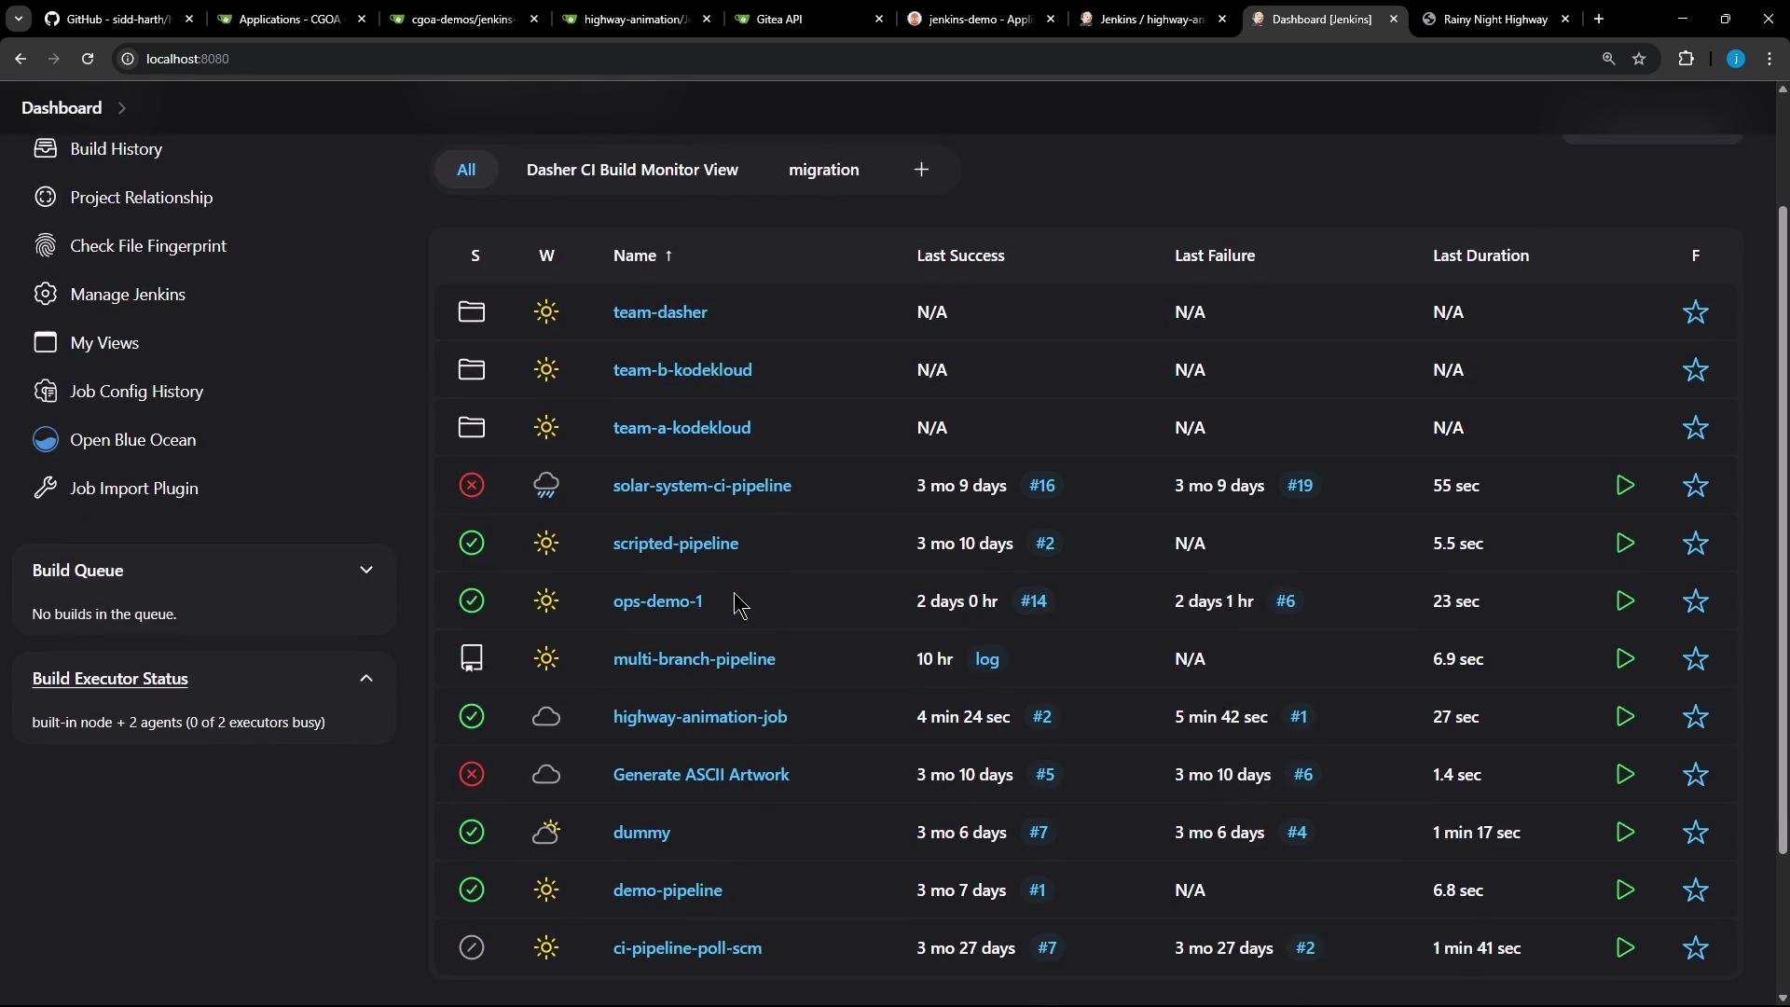Screen dimensions: 1790x1007
Task: Toggle favorite star for team-a-kodekloud
Action: coord(1696,428)
